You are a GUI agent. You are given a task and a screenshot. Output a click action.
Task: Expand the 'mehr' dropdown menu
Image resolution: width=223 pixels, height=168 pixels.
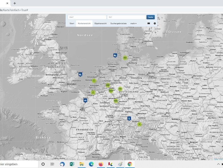[133, 24]
